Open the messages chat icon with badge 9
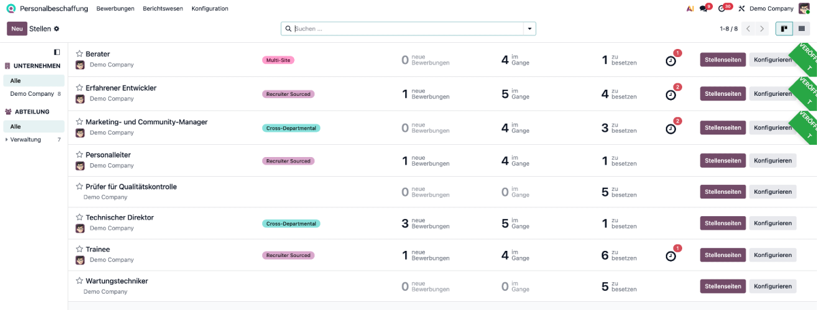This screenshot has height=310, width=817. point(703,9)
